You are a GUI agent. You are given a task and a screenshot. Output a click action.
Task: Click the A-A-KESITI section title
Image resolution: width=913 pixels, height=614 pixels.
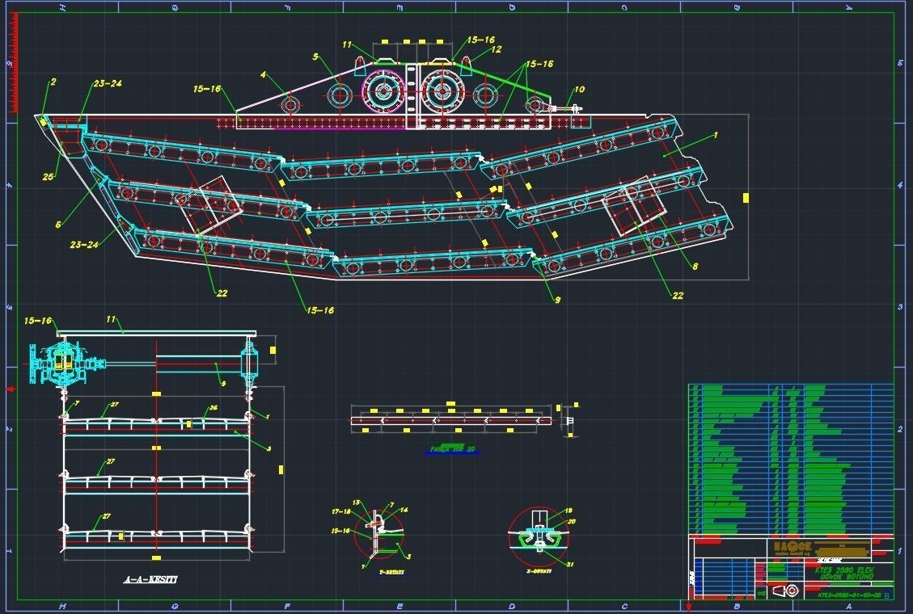coord(150,580)
